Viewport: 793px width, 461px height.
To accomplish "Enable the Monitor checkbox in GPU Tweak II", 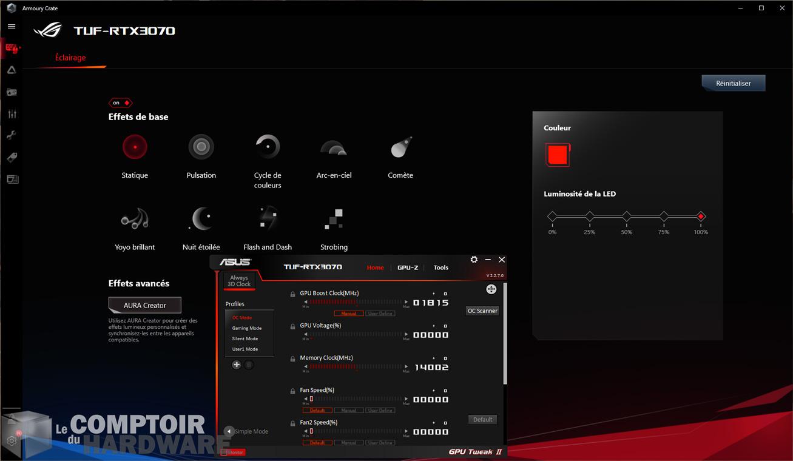I will point(224,452).
